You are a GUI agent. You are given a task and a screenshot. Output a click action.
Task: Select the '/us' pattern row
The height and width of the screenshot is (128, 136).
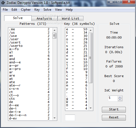tap(30, 32)
